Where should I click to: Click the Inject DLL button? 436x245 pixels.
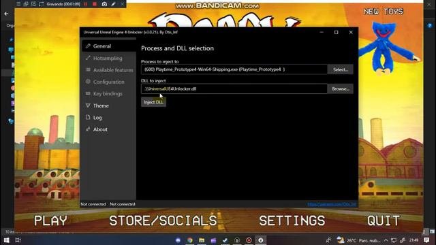tap(153, 102)
